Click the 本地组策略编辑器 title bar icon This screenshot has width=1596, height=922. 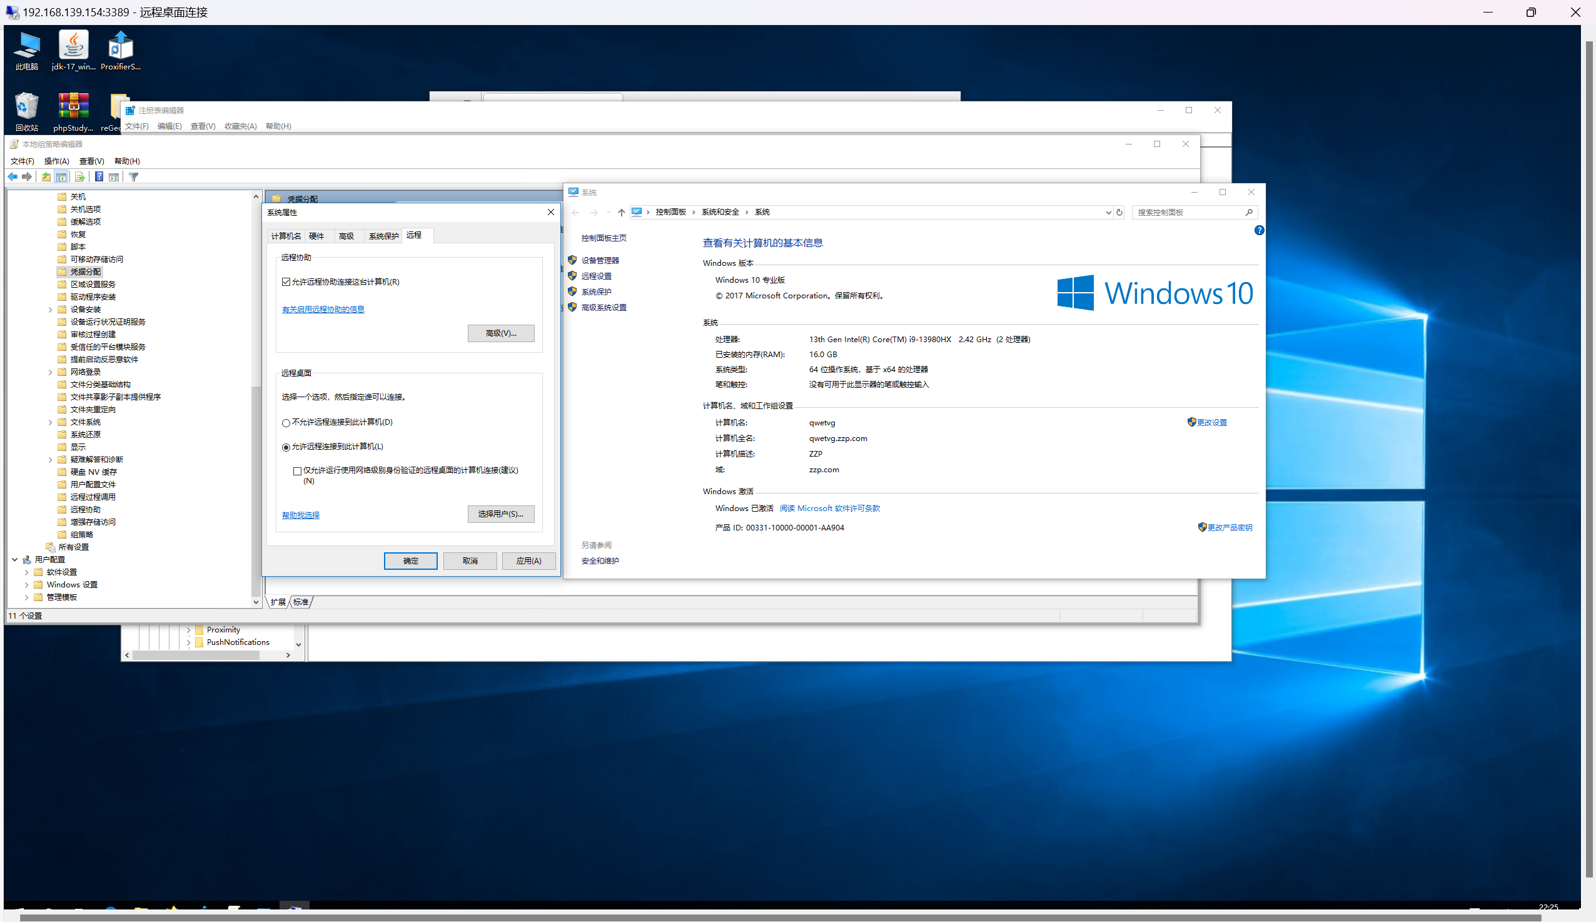tap(14, 144)
